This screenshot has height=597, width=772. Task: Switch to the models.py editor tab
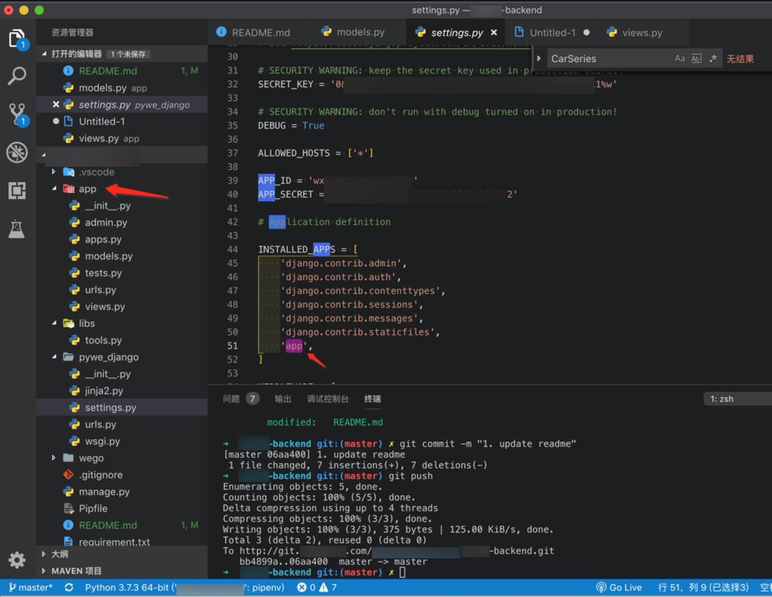click(x=360, y=32)
